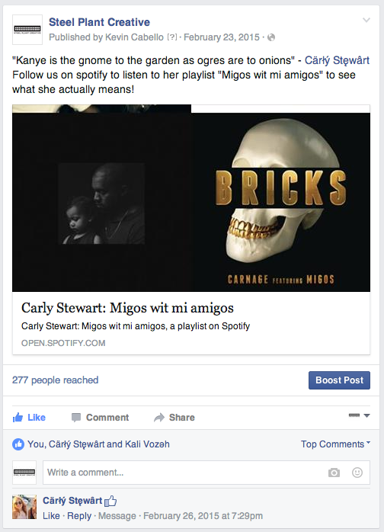Open the tagged Cärlý Stęwârt profile link
Viewport: 384px width, 532px height.
click(337, 60)
